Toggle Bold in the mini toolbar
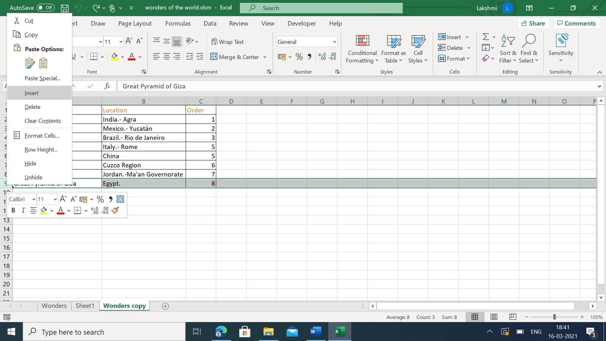The width and height of the screenshot is (606, 341). (13, 210)
